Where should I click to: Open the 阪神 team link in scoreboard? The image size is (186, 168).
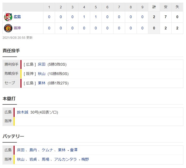(x=17, y=28)
